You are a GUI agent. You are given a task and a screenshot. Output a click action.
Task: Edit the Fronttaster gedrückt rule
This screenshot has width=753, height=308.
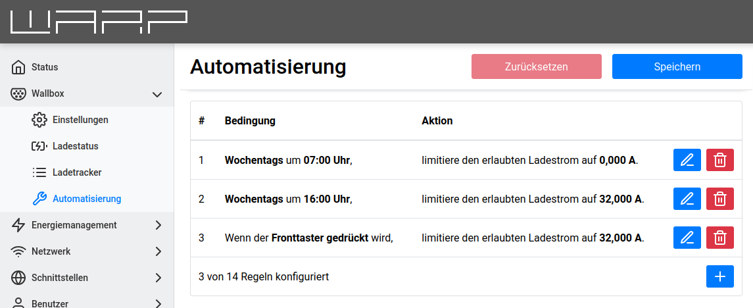coord(687,238)
